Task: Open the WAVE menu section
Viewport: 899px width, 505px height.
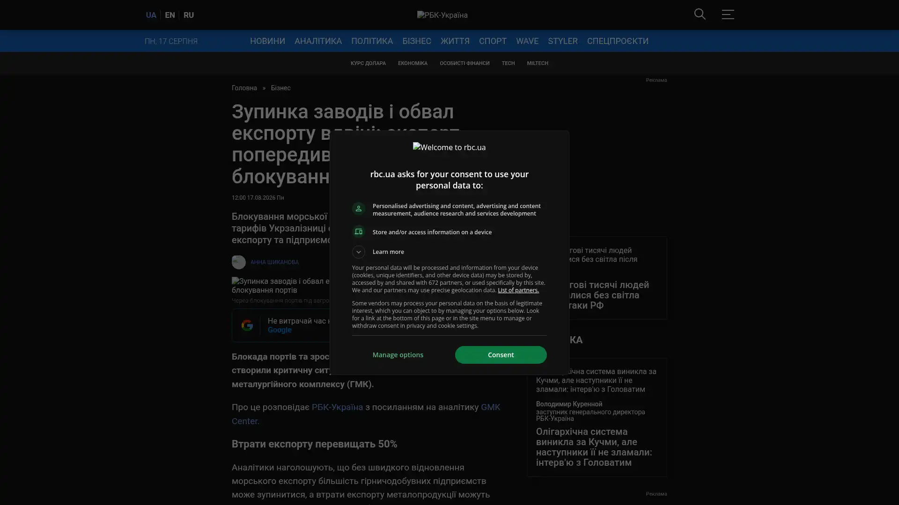Action: pyautogui.click(x=527, y=41)
